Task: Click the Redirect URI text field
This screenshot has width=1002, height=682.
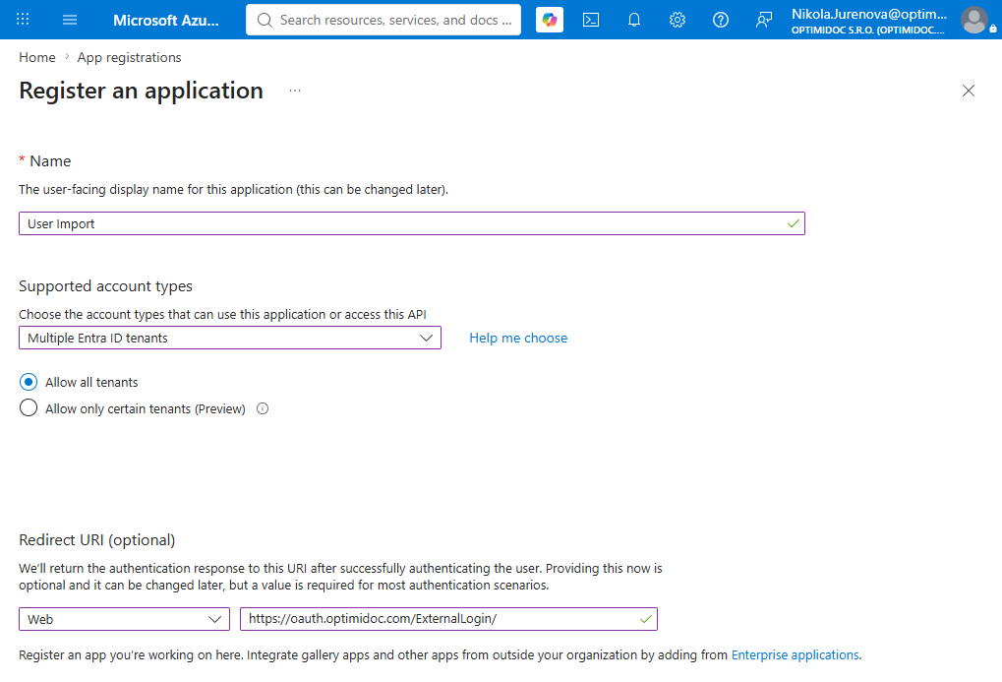Action: (x=448, y=619)
